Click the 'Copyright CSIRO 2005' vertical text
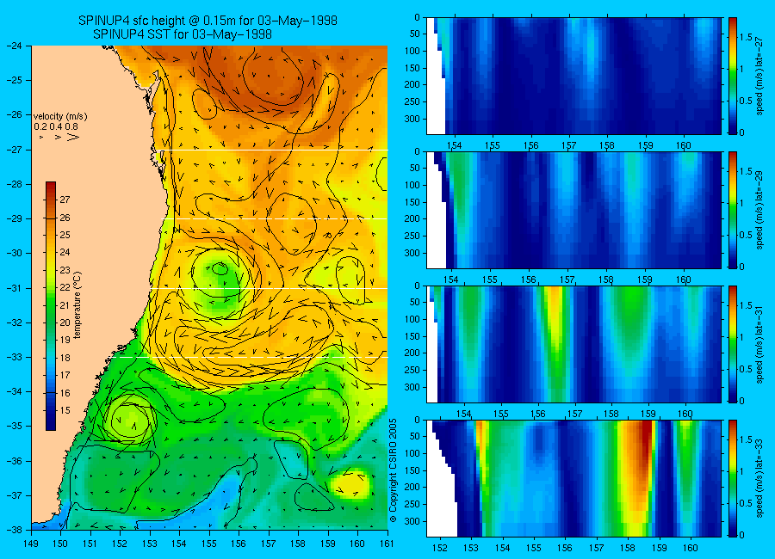This screenshot has width=775, height=559. 393,470
